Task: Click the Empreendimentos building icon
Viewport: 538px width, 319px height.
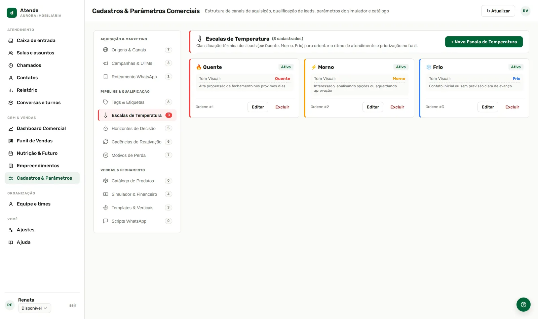Action: click(11, 166)
